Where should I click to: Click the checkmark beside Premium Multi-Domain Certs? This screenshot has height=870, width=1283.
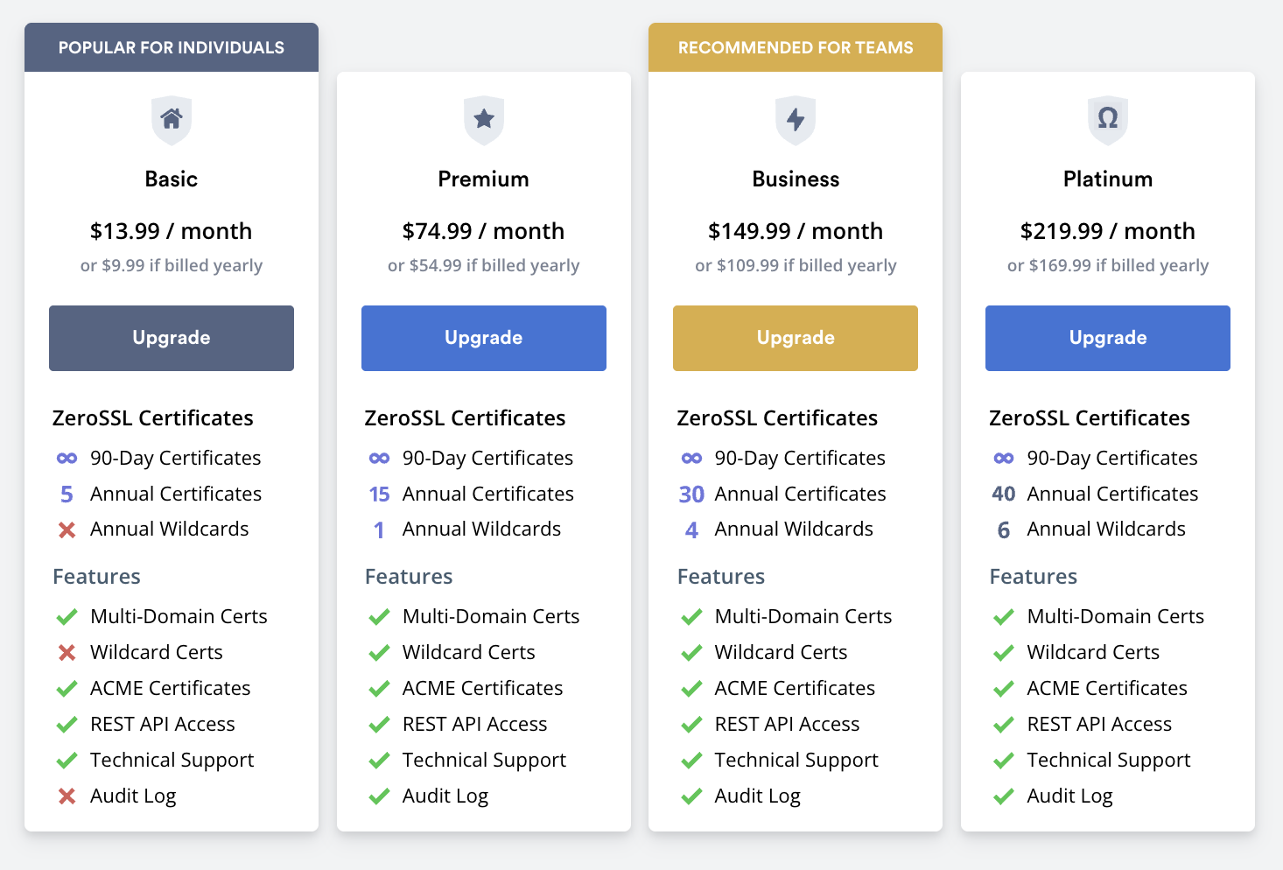pyautogui.click(x=379, y=617)
